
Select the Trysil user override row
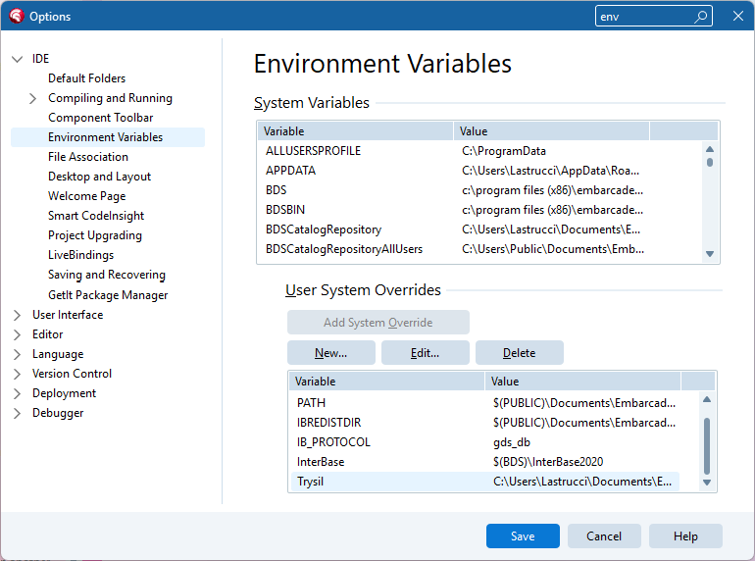point(485,482)
